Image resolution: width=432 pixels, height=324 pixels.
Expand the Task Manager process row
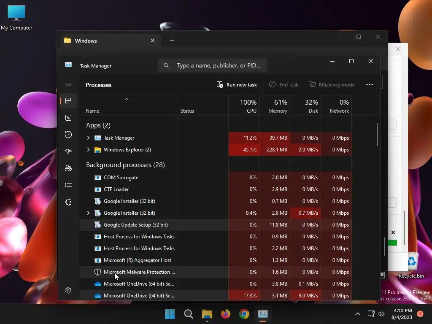[x=88, y=138]
